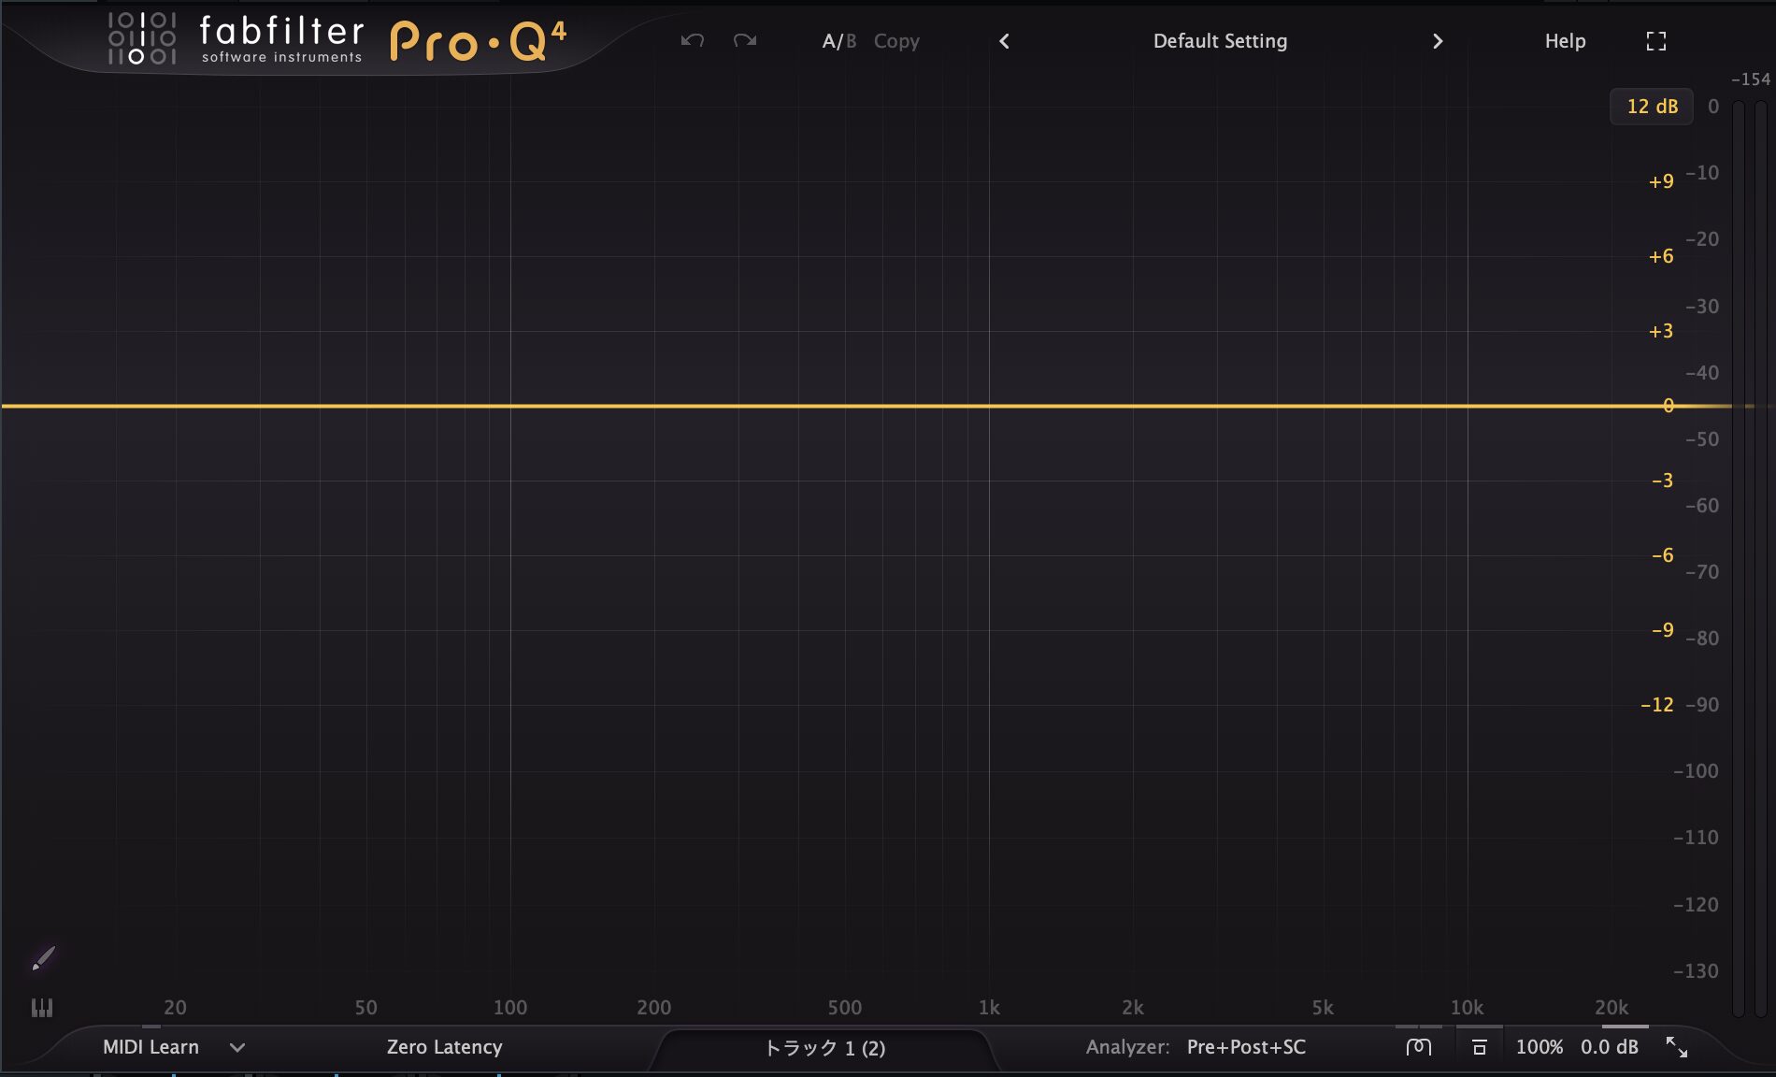1776x1077 pixels.
Task: Click the Analyzer: label
Action: [1127, 1047]
